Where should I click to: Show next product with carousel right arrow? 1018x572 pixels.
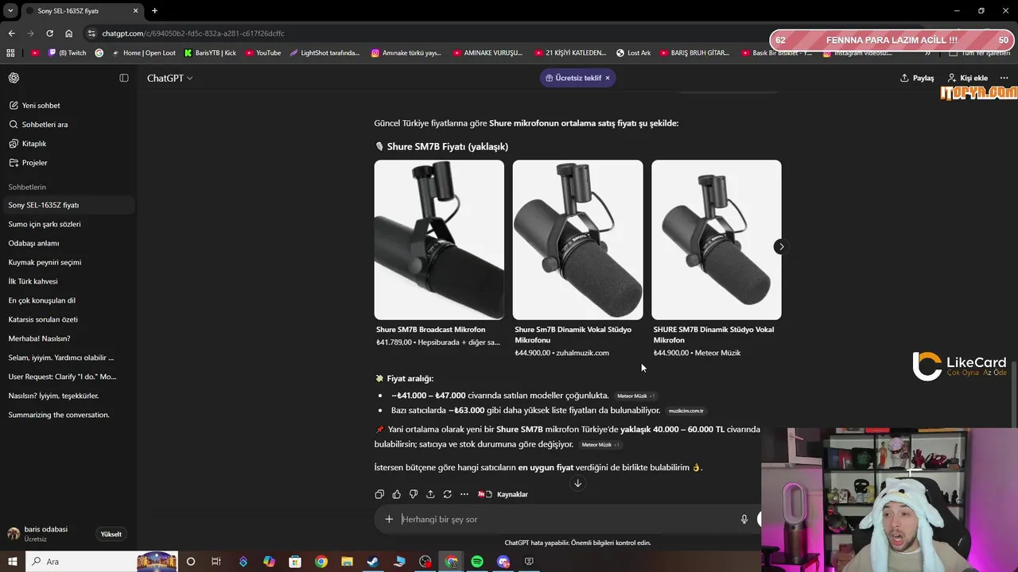click(x=781, y=246)
